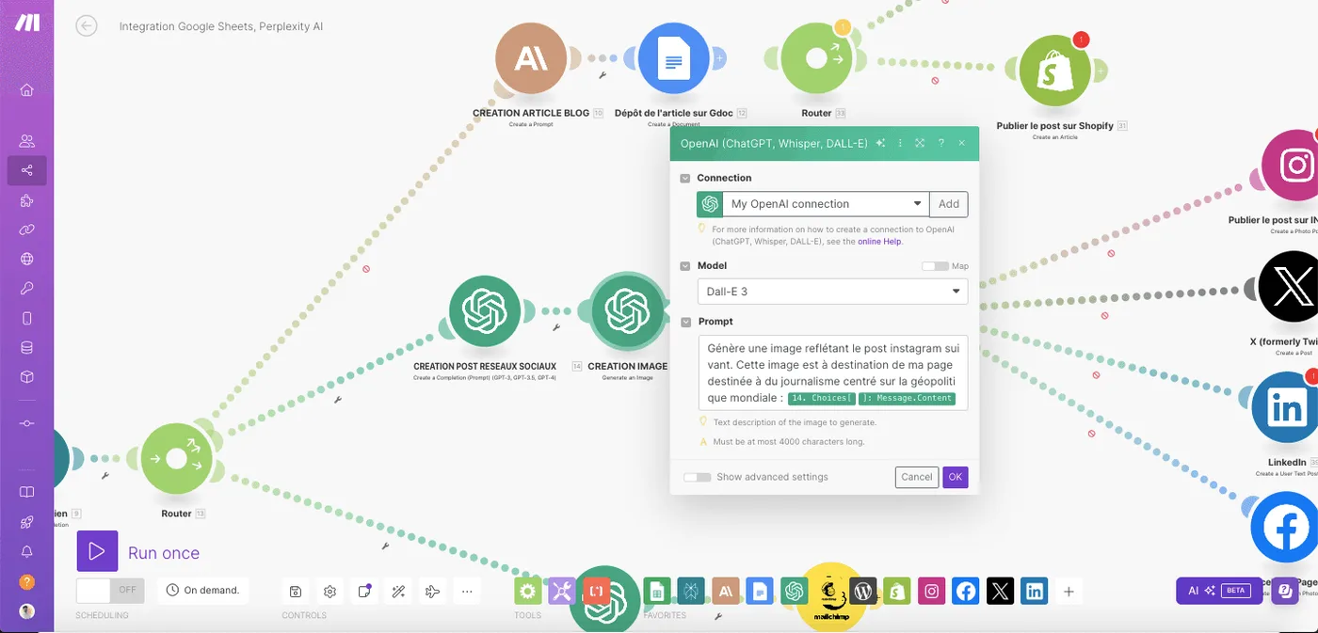Open the On demand schedule setting
This screenshot has height=633, width=1318.
click(202, 591)
